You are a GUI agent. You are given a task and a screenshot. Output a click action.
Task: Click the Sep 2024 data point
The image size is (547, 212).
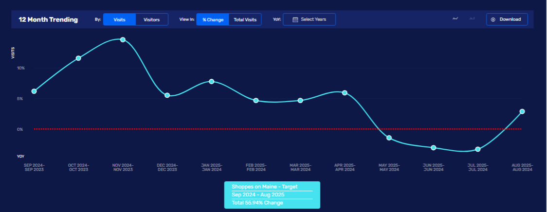pyautogui.click(x=34, y=91)
